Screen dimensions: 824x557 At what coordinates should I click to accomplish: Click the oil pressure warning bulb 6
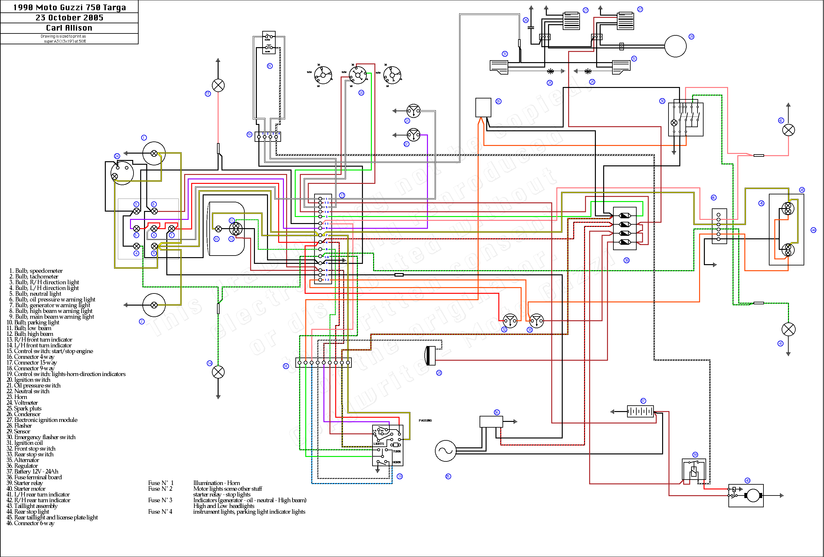pos(154,229)
